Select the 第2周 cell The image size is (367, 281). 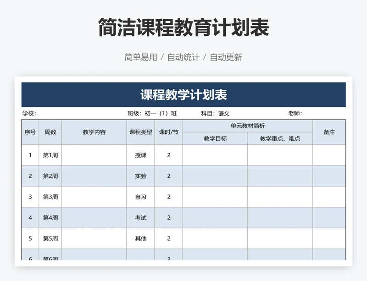[x=50, y=176]
